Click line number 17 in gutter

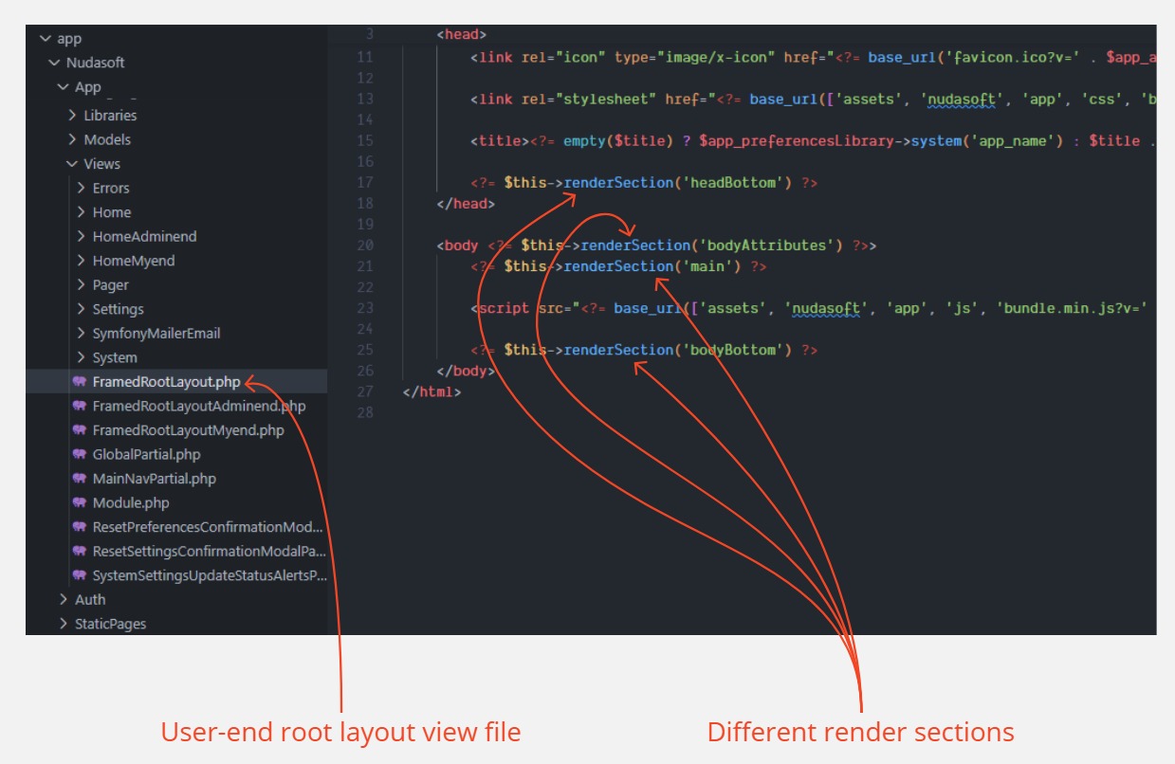(365, 182)
